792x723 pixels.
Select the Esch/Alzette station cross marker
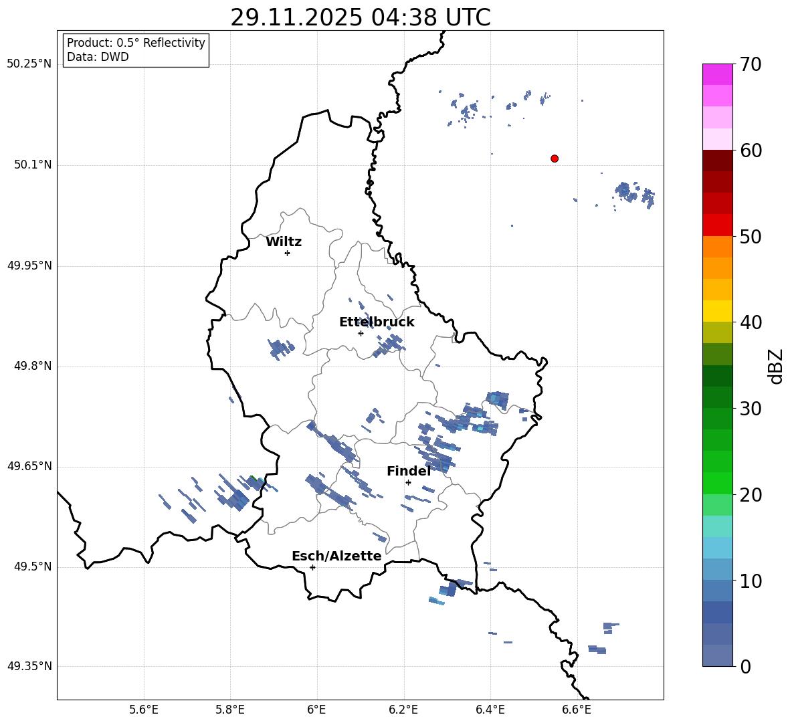312,567
